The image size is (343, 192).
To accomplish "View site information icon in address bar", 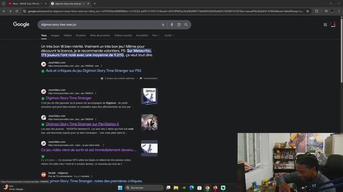I will coord(24,11).
